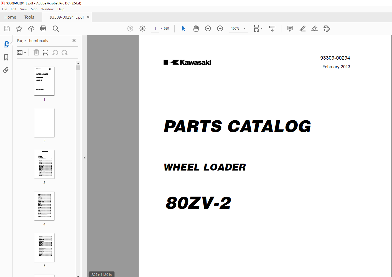Add a star bookmark to this file
Screen dimensions: 392x277
point(19,29)
